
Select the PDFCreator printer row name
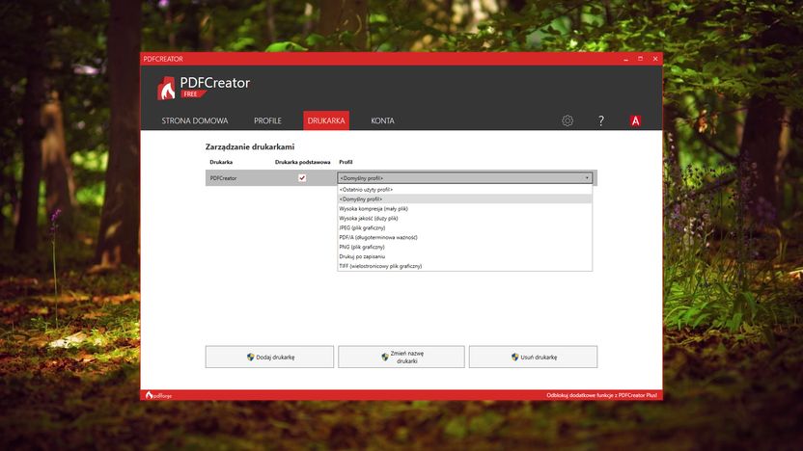[223, 178]
